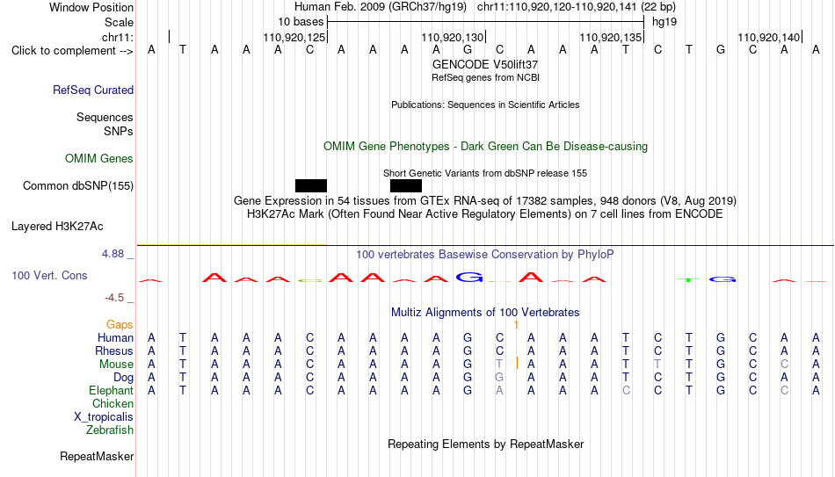The image size is (835, 477).
Task: Click the 'hg19' scale label
Action: coord(664,22)
